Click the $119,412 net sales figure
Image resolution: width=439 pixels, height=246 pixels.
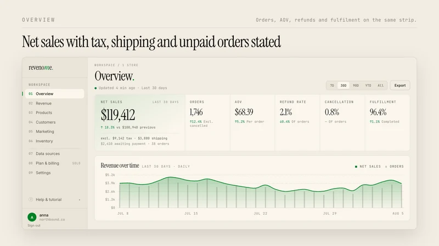[118, 115]
